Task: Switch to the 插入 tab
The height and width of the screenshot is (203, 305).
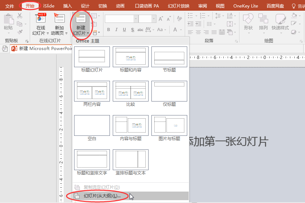Action: [68, 6]
